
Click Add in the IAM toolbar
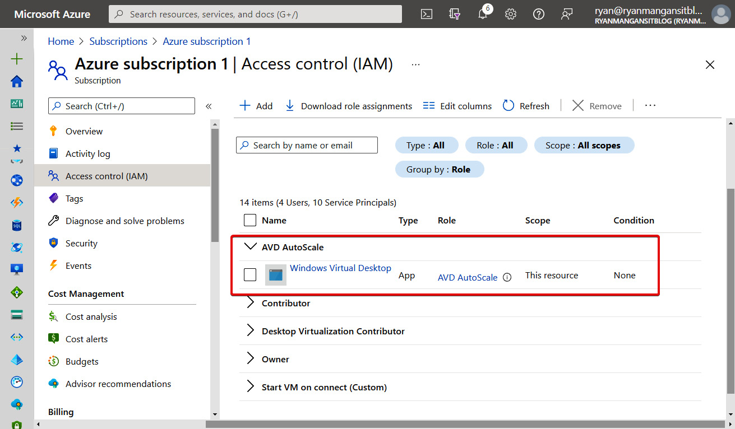(x=256, y=106)
